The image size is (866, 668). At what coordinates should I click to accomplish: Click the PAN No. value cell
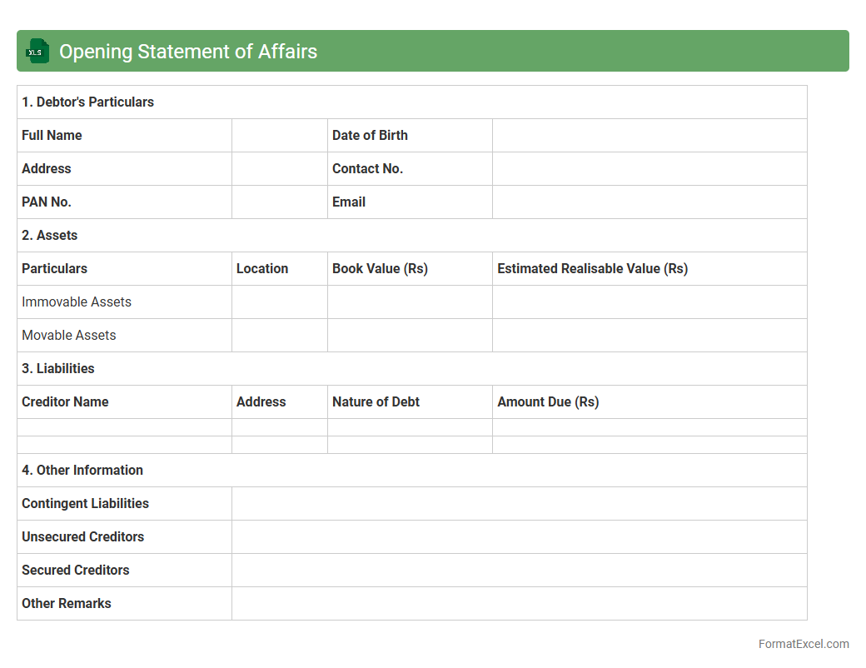click(x=279, y=202)
